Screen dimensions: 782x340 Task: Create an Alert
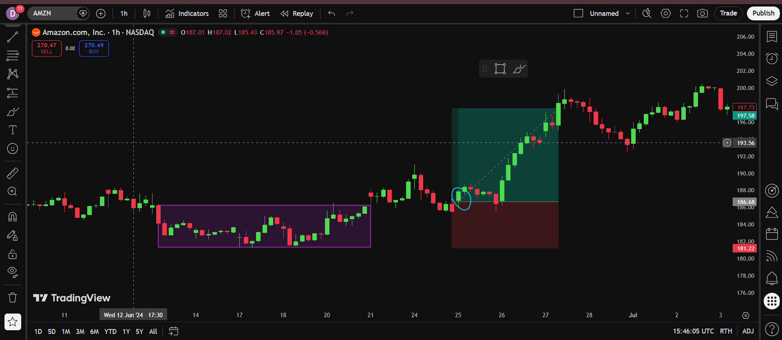256,13
